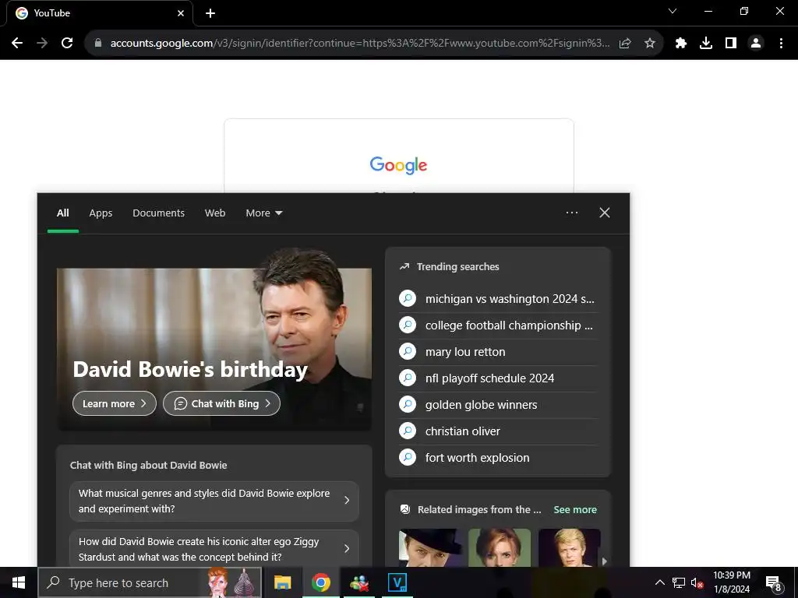Switch to the Documents search tab
This screenshot has height=598, width=798.
coord(158,213)
